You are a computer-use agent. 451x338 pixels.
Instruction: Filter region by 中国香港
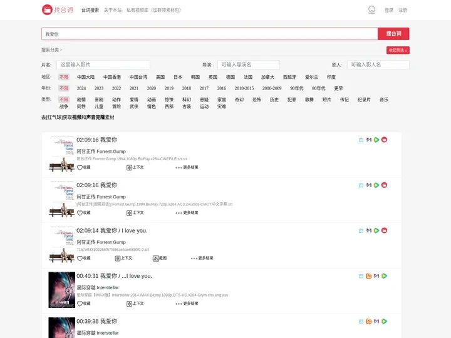pos(112,77)
